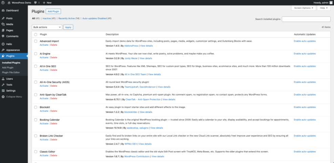Check the Classic Editor checkbox
The height and width of the screenshot is (163, 334).
pos(36,152)
